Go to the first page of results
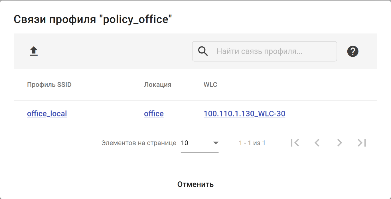This screenshot has height=199, width=391. coord(295,143)
